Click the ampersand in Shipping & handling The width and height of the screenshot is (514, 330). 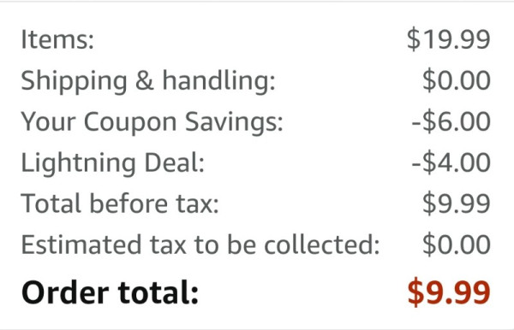point(144,80)
